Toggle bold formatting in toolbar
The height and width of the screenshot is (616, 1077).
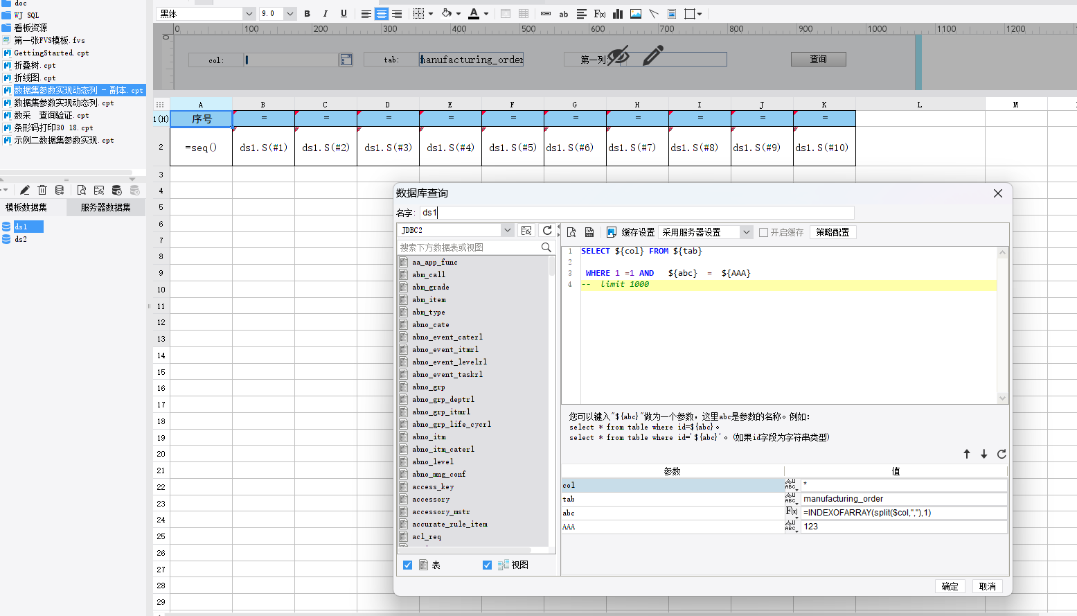coord(307,14)
